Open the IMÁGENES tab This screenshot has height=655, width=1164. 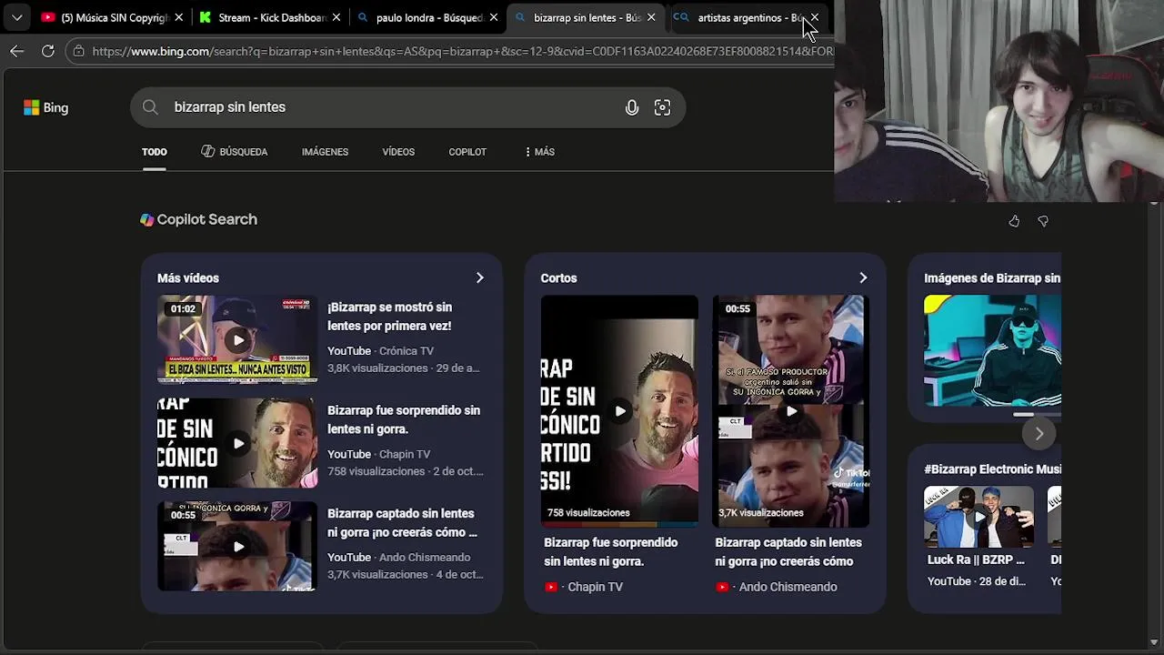325,152
